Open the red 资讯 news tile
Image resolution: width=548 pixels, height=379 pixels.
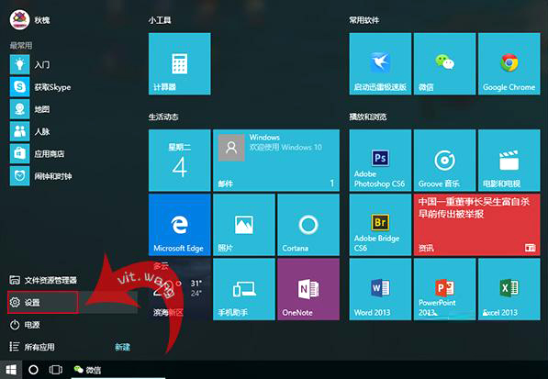click(x=477, y=225)
